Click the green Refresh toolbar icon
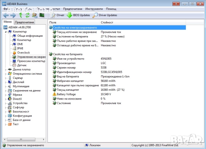The height and width of the screenshot is (149, 206). coord(28,15)
